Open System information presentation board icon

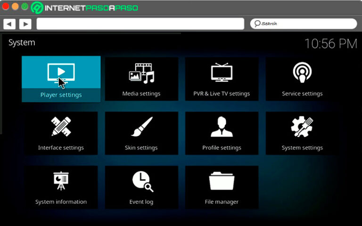click(x=61, y=181)
